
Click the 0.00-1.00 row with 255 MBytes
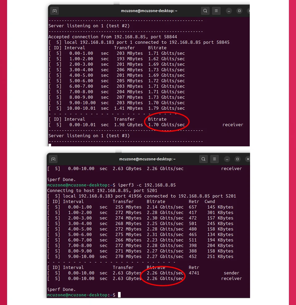click(140, 207)
